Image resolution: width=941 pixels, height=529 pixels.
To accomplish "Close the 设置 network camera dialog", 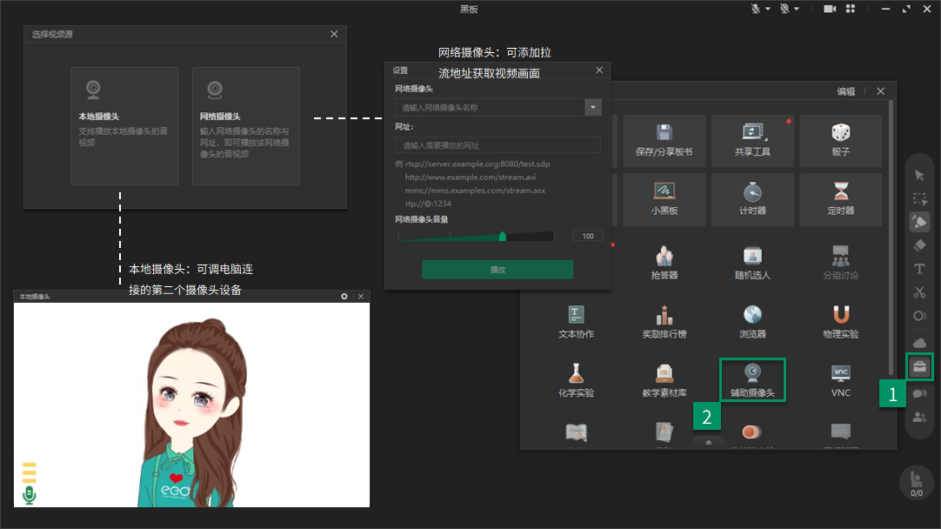I will 599,70.
